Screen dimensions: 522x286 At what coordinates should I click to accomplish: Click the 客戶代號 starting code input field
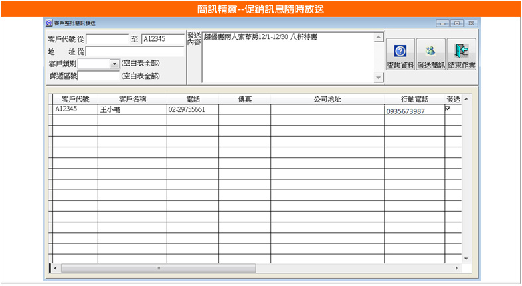[x=107, y=40]
